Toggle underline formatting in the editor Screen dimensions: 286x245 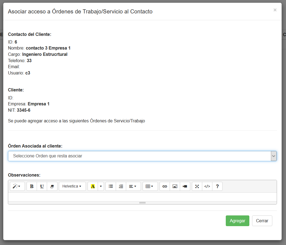[42, 186]
